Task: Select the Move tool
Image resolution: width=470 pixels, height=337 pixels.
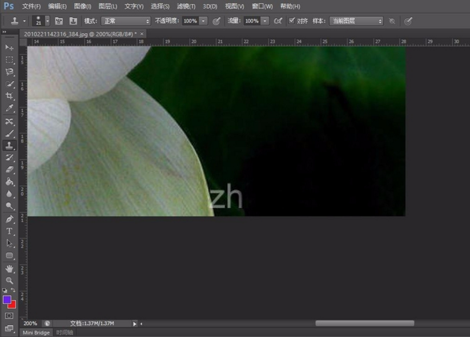Action: click(x=9, y=47)
